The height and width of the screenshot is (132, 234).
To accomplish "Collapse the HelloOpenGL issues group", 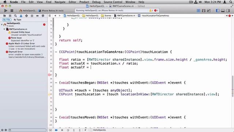I will 1,24.
